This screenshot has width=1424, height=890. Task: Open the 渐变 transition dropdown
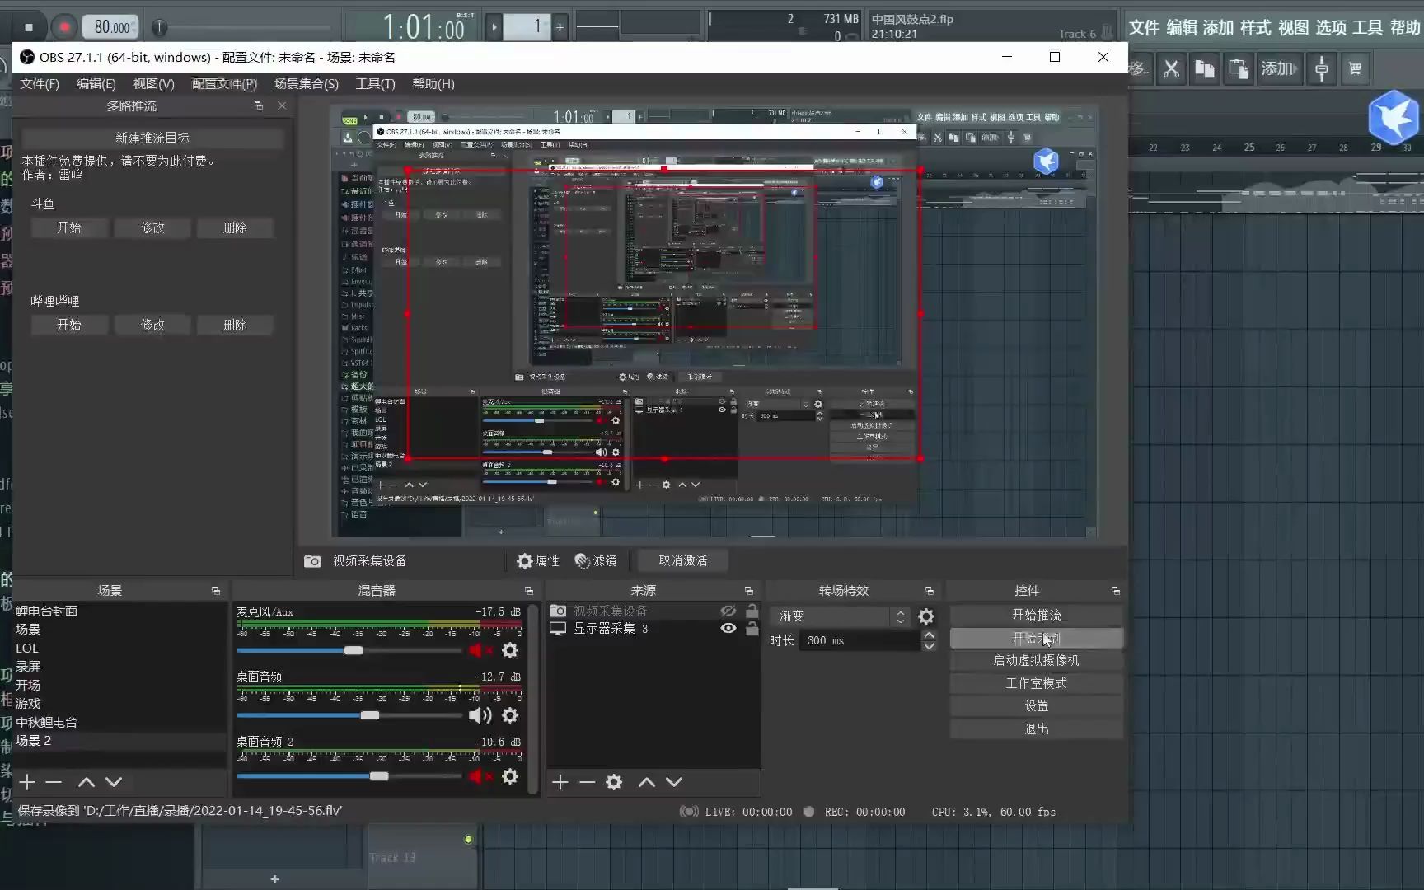[x=841, y=616]
